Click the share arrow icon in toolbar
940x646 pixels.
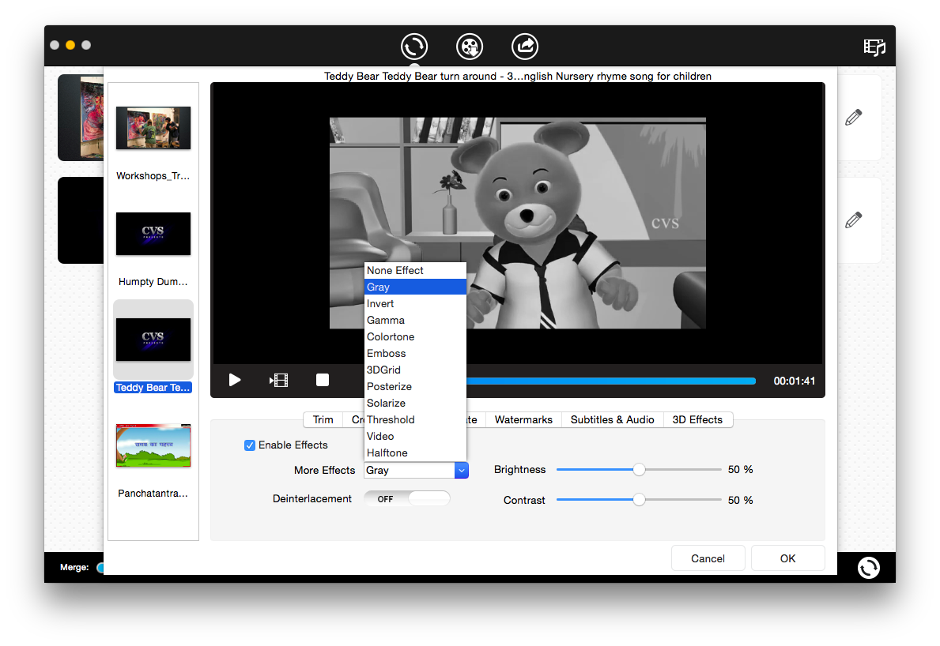(525, 46)
